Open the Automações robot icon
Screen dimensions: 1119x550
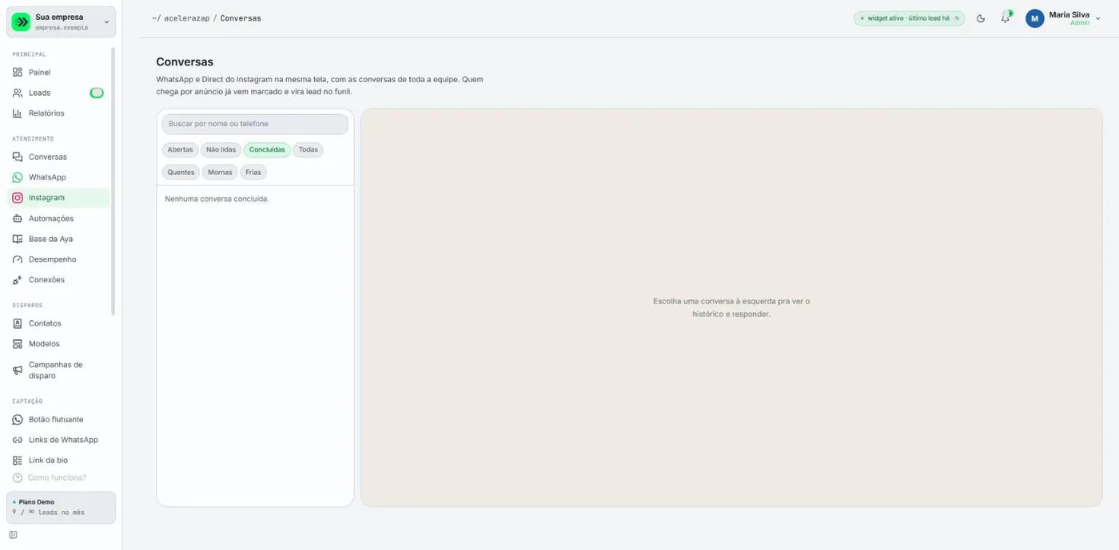[x=18, y=219]
